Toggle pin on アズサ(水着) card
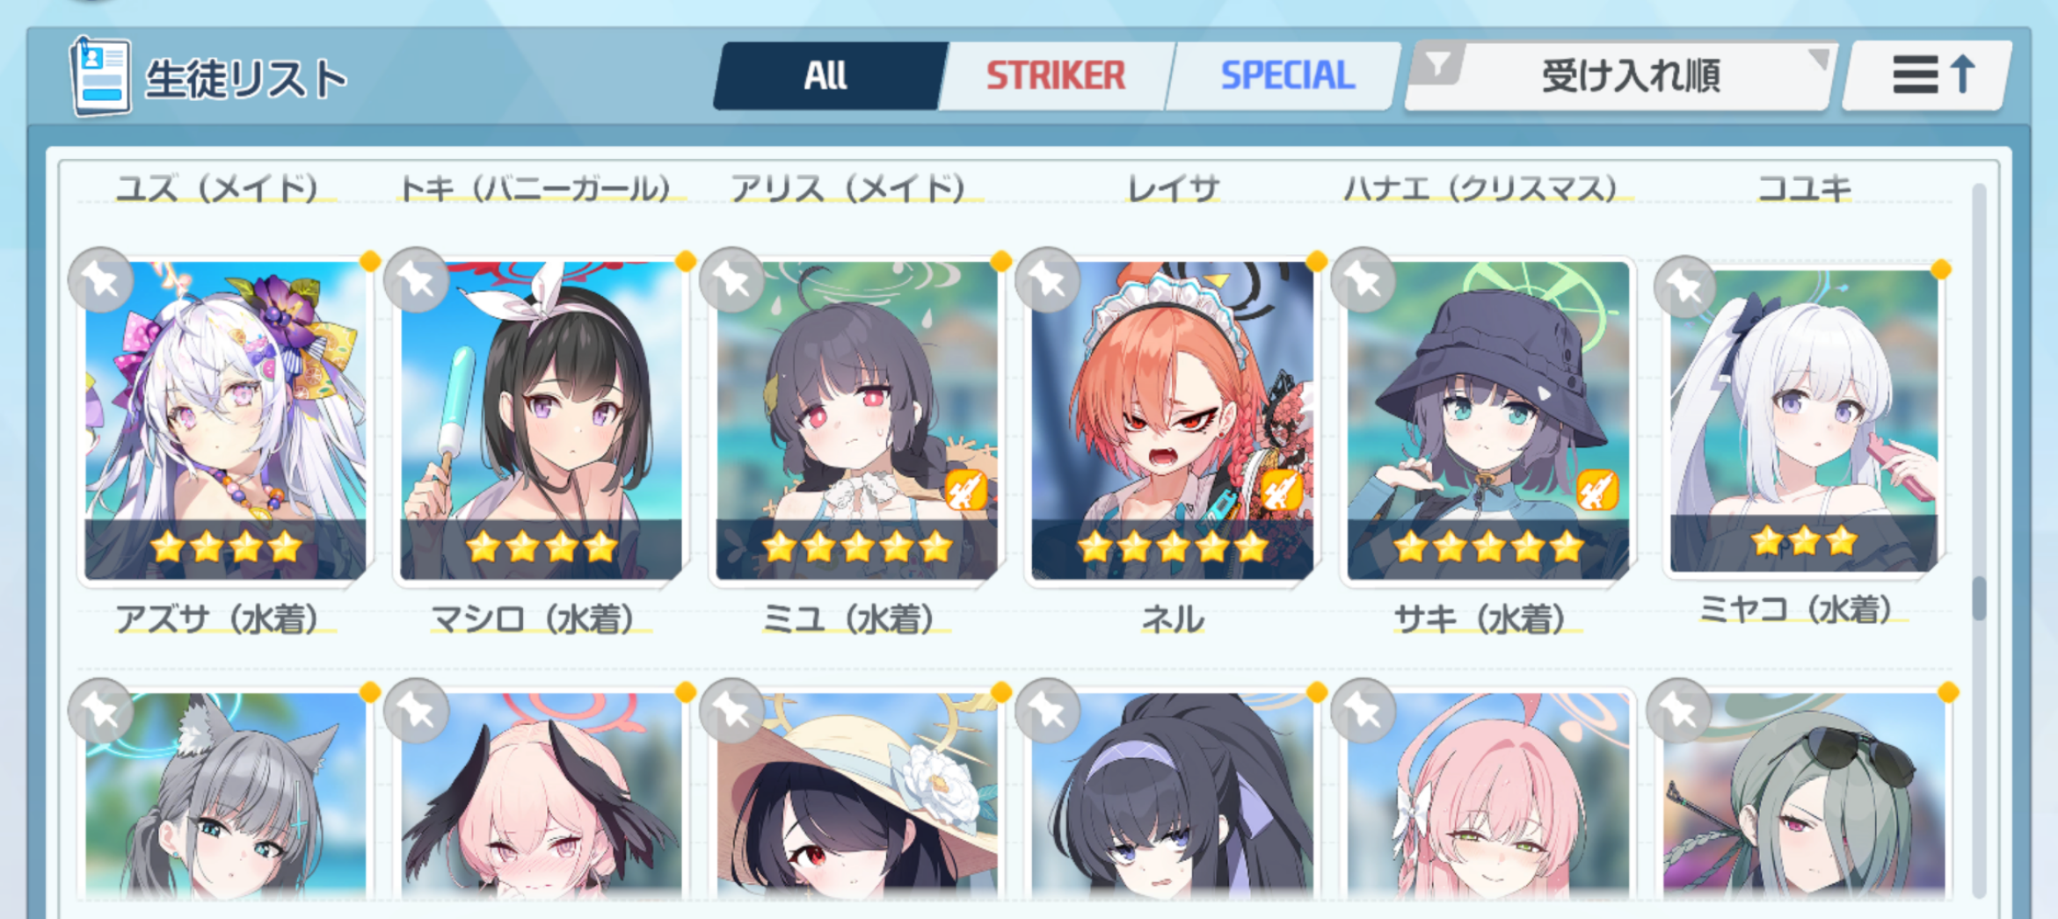The height and width of the screenshot is (919, 2058). [101, 280]
